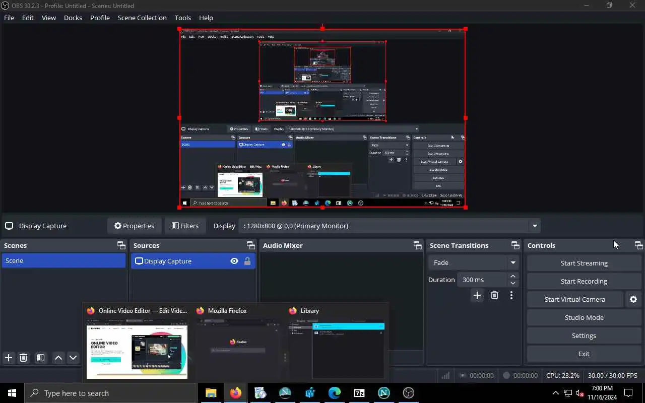
Task: Click the Duration 300 ms field
Action: tap(482, 280)
